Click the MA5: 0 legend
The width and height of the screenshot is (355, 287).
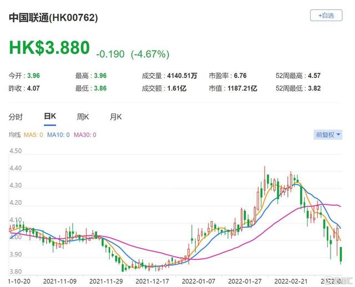coord(33,135)
